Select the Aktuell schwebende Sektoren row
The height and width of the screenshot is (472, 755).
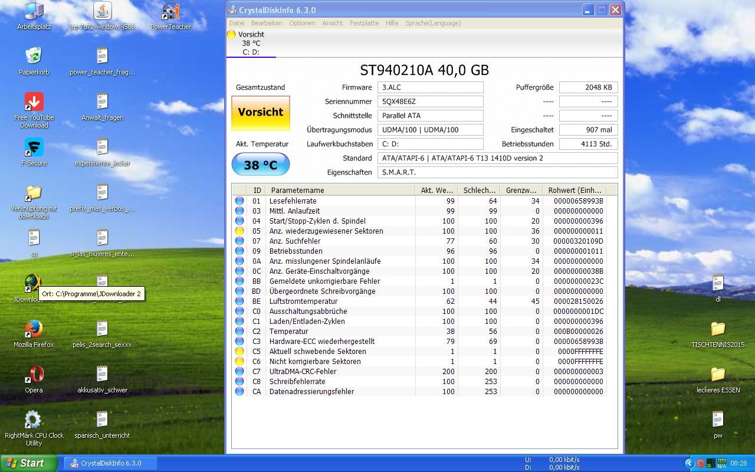[419, 351]
